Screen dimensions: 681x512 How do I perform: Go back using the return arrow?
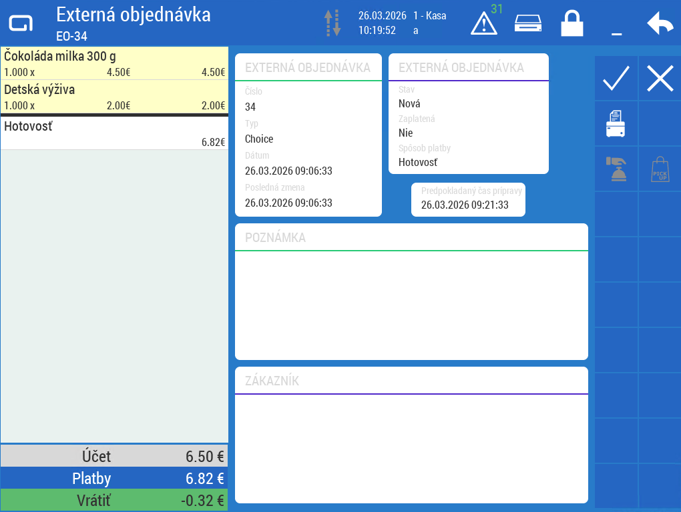point(660,24)
